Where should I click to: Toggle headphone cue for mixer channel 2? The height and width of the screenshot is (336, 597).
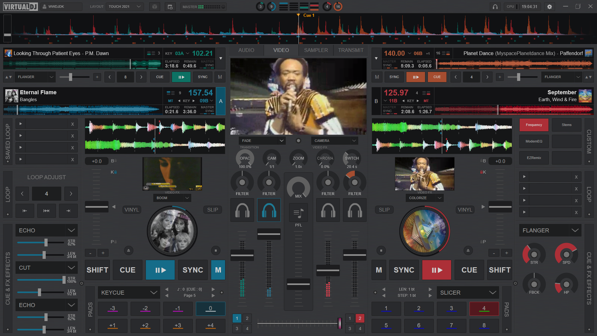(x=269, y=210)
